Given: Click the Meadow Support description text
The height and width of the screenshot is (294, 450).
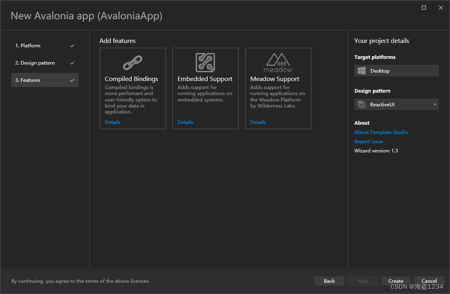Looking at the screenshot, I should pyautogui.click(x=278, y=97).
